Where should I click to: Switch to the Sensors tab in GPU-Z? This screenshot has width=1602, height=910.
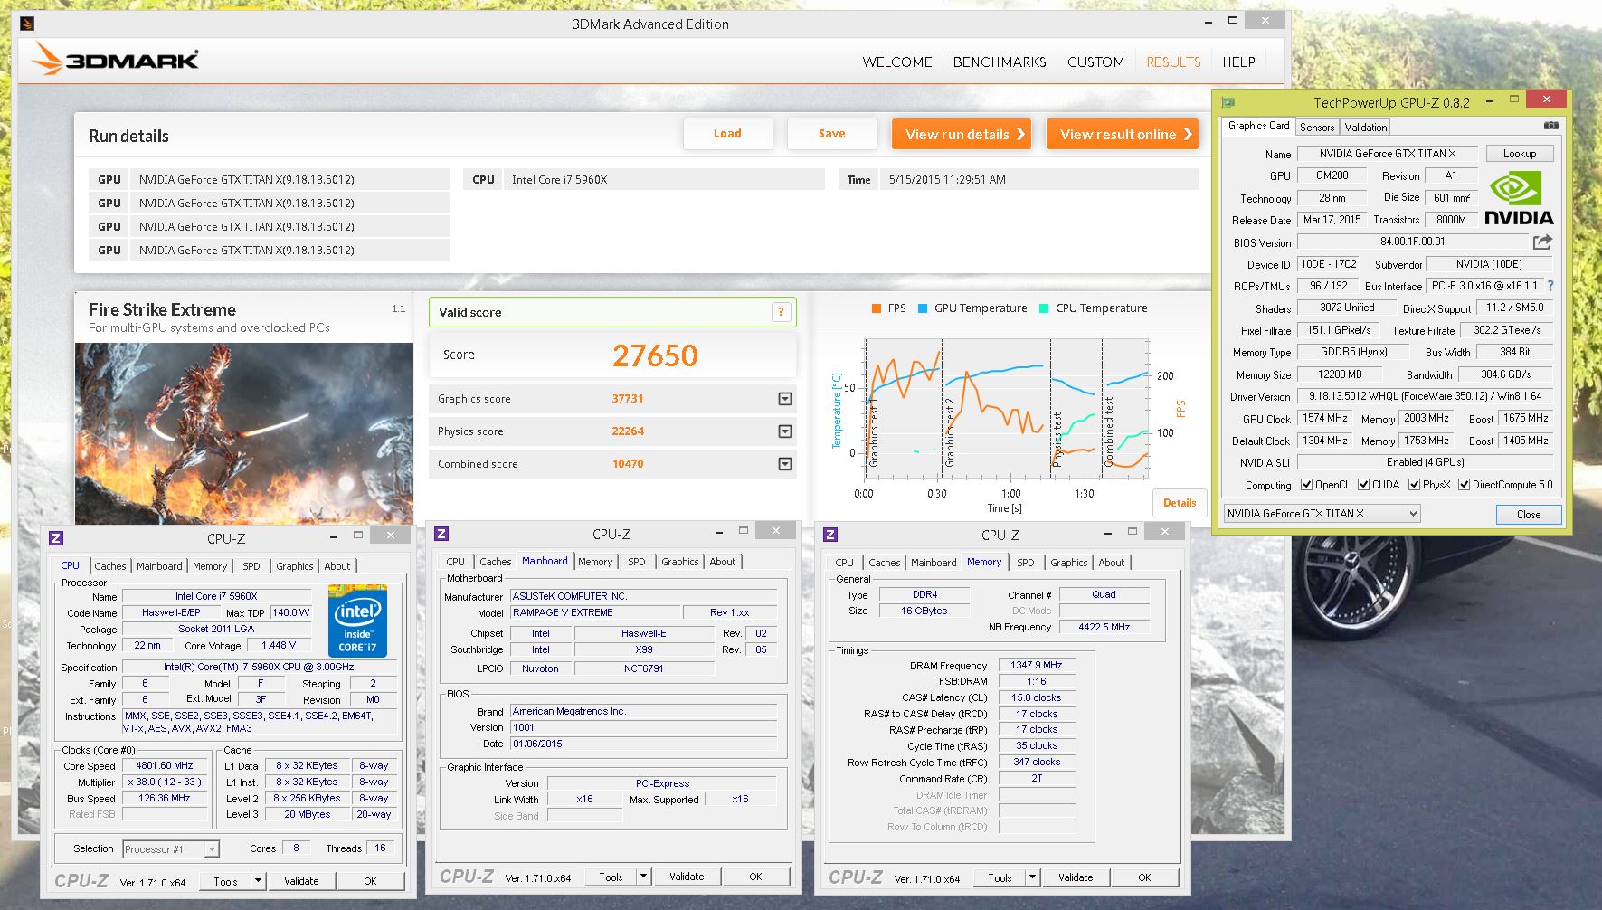pyautogui.click(x=1317, y=128)
